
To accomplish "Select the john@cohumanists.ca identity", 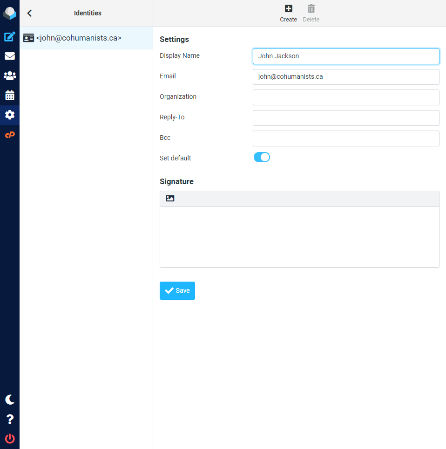I will 86,38.
